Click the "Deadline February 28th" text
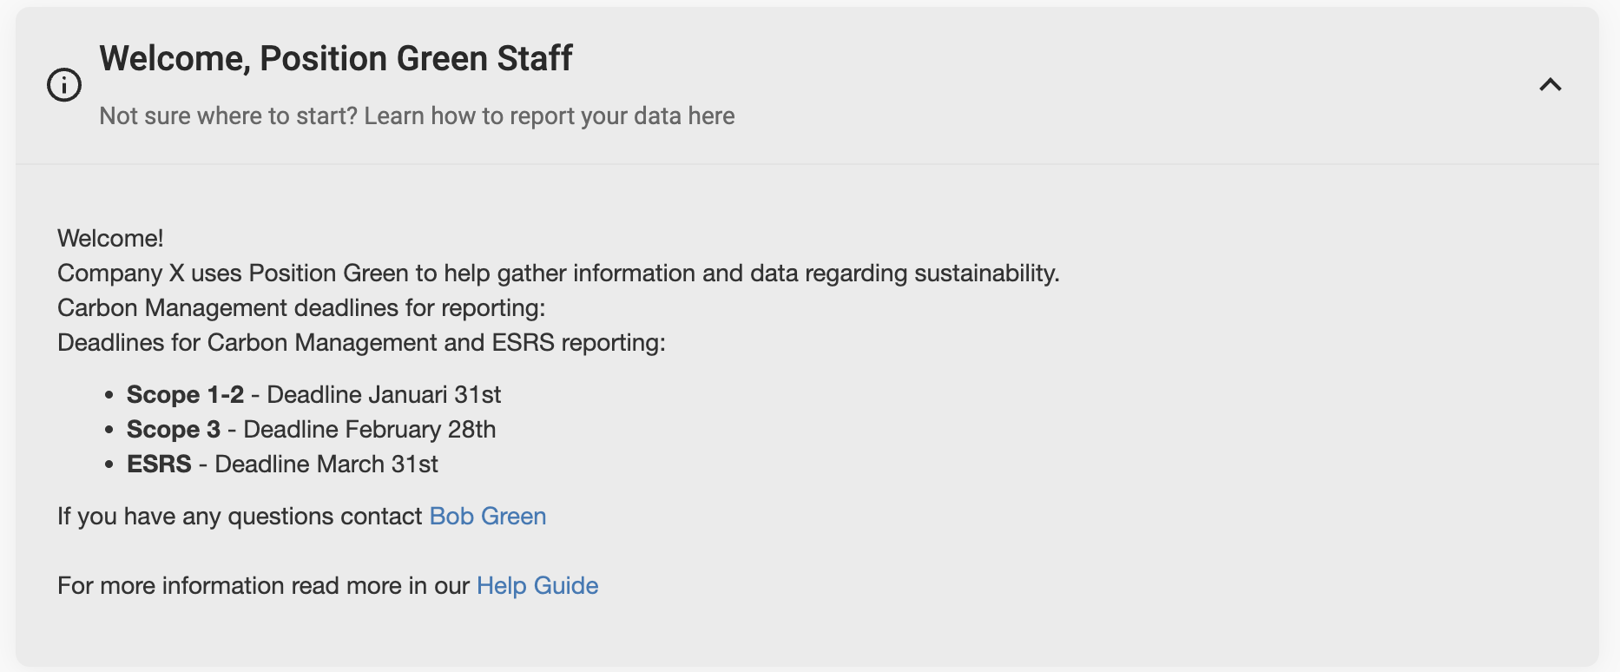 tap(370, 430)
